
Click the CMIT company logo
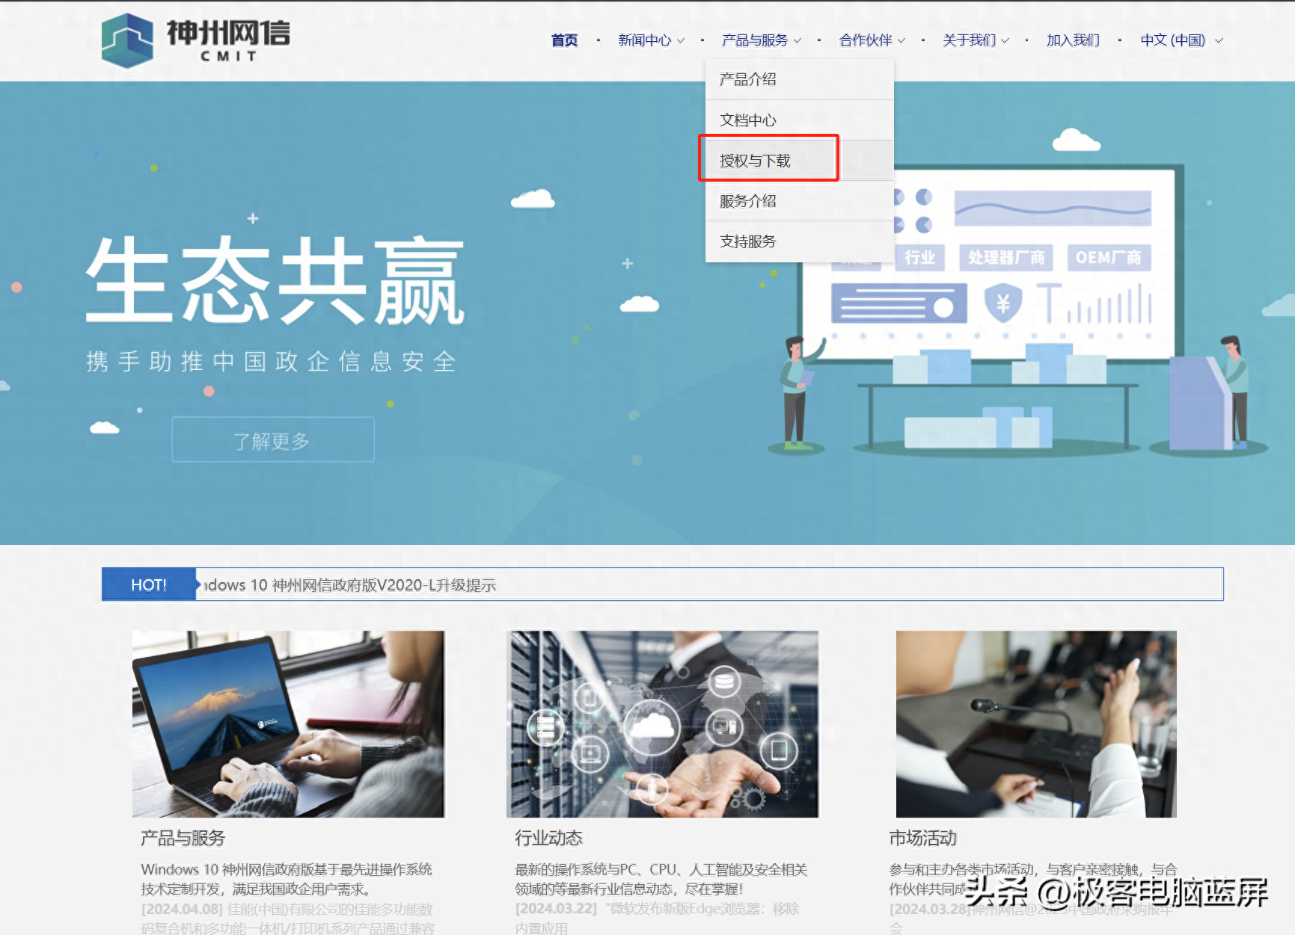[196, 40]
